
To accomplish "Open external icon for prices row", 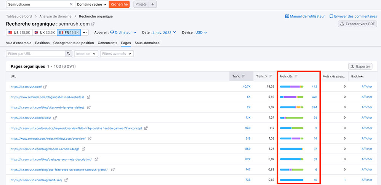I will 55,118.
